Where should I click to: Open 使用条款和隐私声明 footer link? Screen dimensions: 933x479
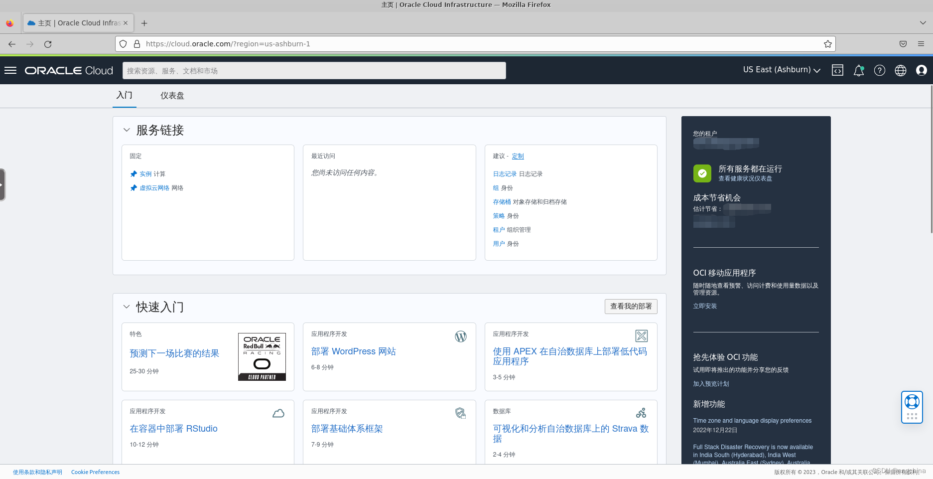click(x=37, y=472)
